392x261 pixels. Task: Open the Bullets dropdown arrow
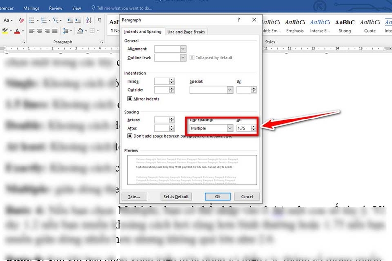(x=38, y=20)
